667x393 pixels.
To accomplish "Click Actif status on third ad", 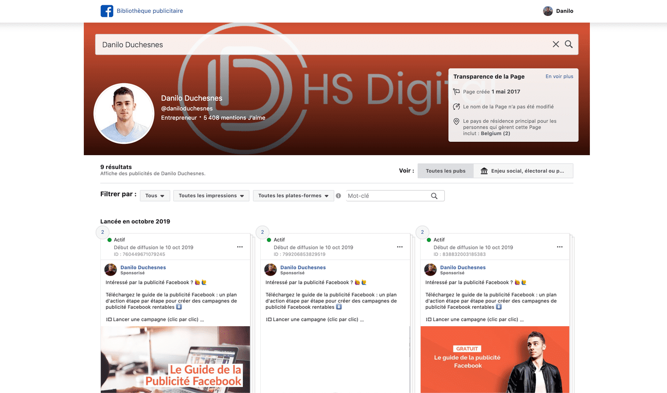I will pyautogui.click(x=439, y=240).
